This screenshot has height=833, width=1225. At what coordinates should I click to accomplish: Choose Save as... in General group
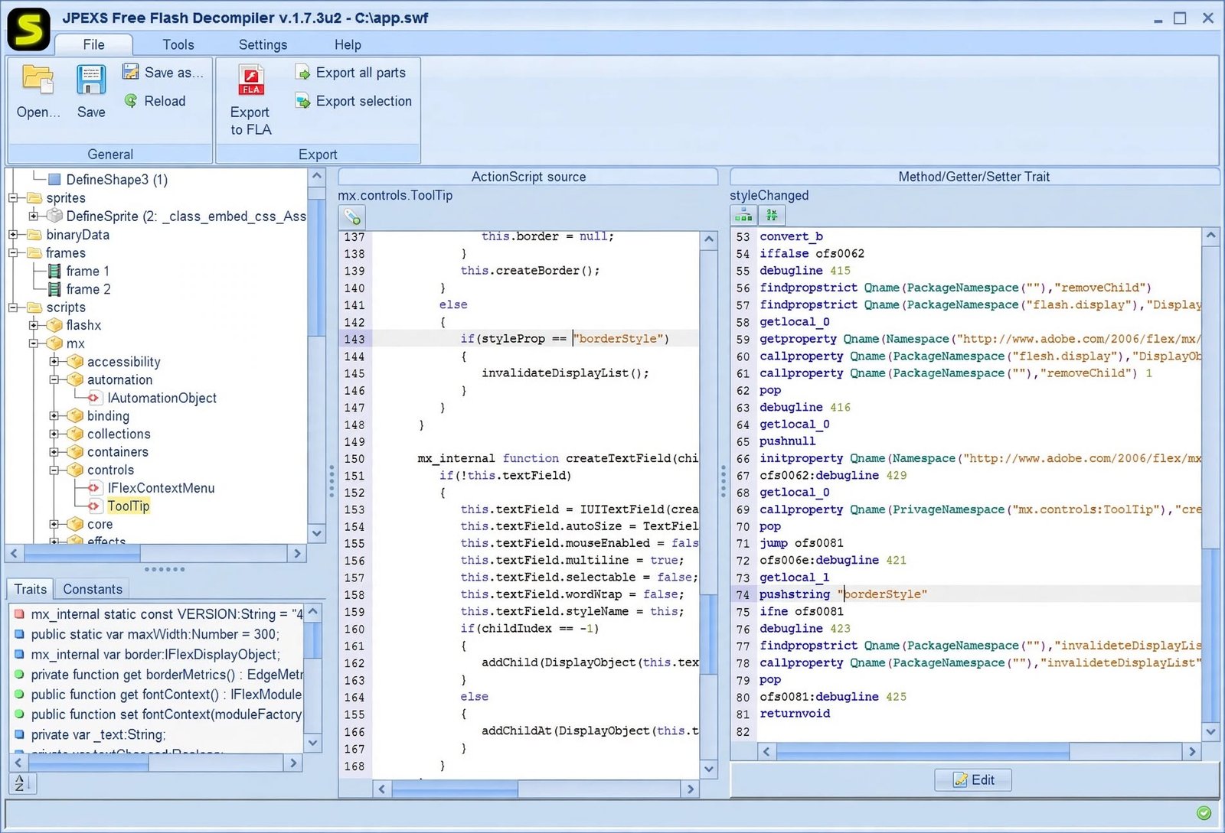(163, 73)
